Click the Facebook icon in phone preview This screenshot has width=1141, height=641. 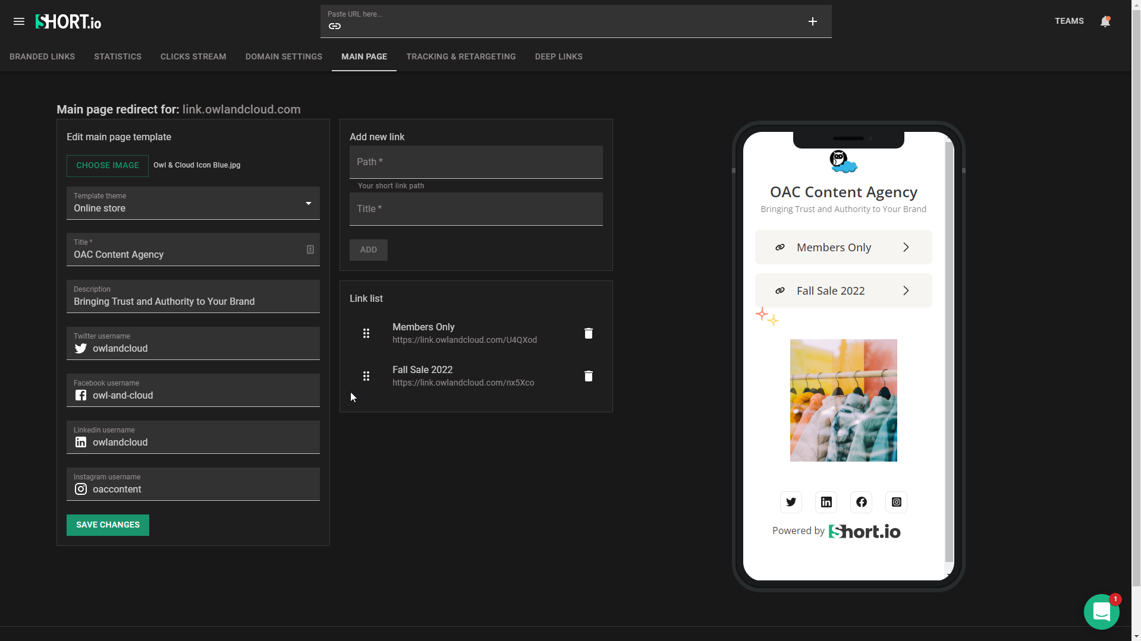coord(862,503)
